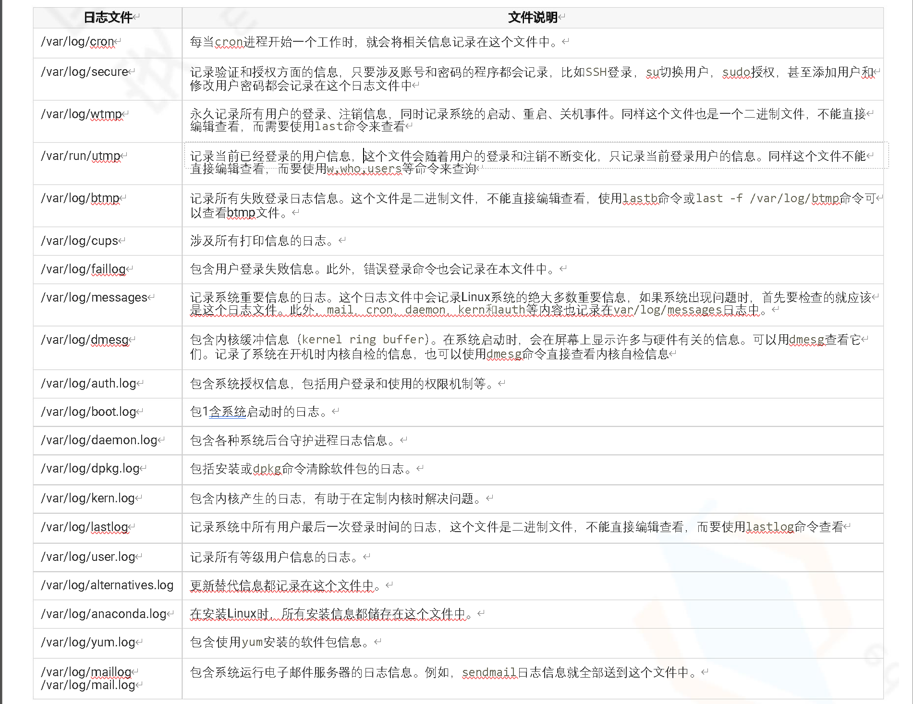Click the maillog description mentioning sendmail
Image resolution: width=913 pixels, height=704 pixels.
443,672
